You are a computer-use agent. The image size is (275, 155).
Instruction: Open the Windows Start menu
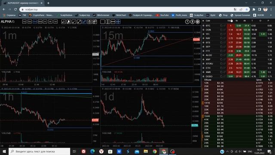4,152
